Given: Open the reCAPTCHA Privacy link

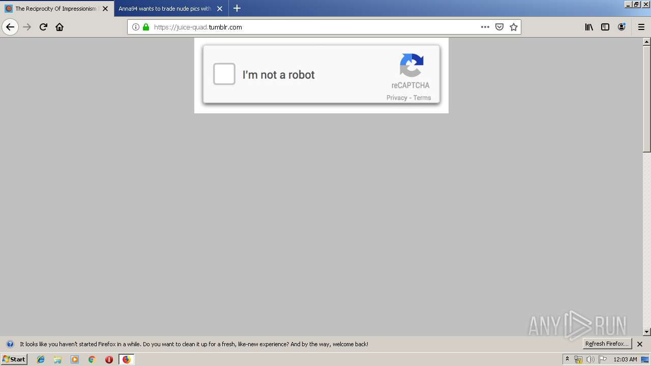Looking at the screenshot, I should click(x=397, y=98).
